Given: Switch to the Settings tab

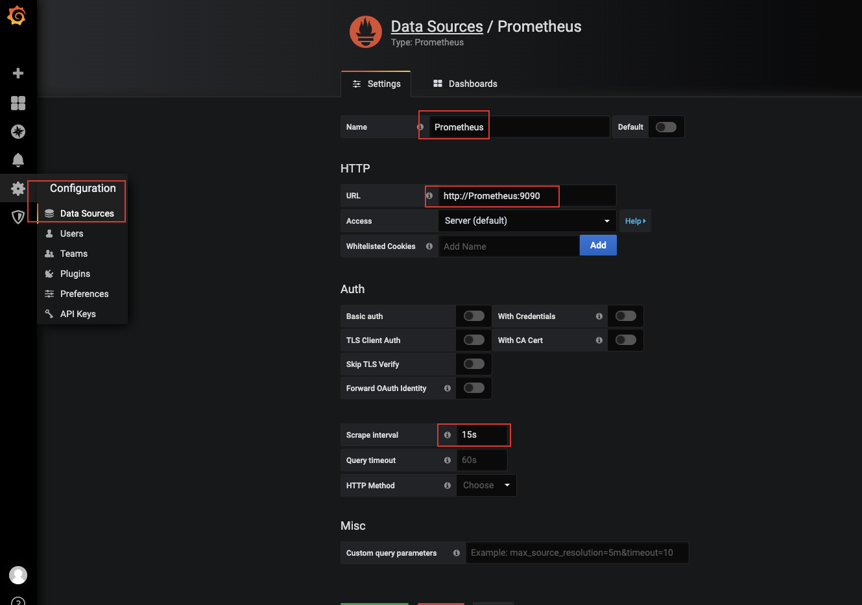Looking at the screenshot, I should [x=376, y=84].
